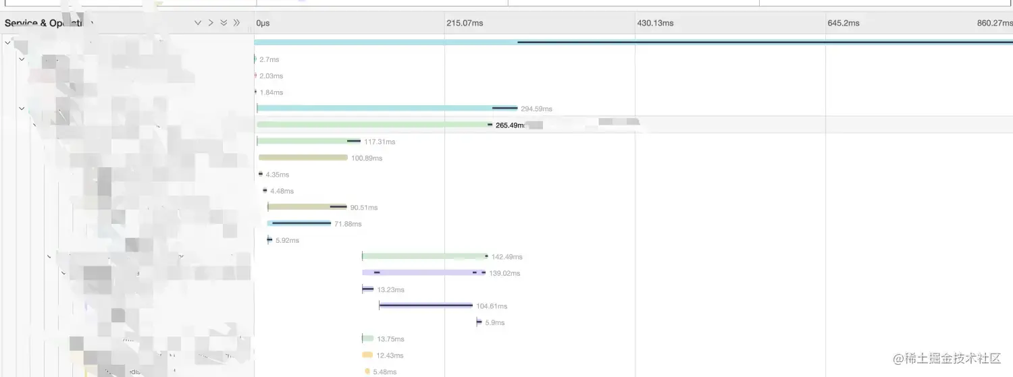This screenshot has width=1013, height=377.
Task: Click the 430.13ms timeline tick label
Action: click(x=655, y=23)
